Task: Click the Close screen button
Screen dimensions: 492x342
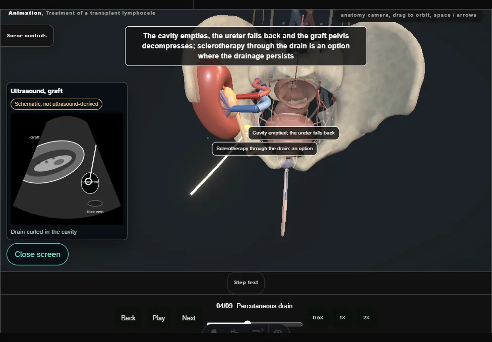Action: pyautogui.click(x=38, y=254)
